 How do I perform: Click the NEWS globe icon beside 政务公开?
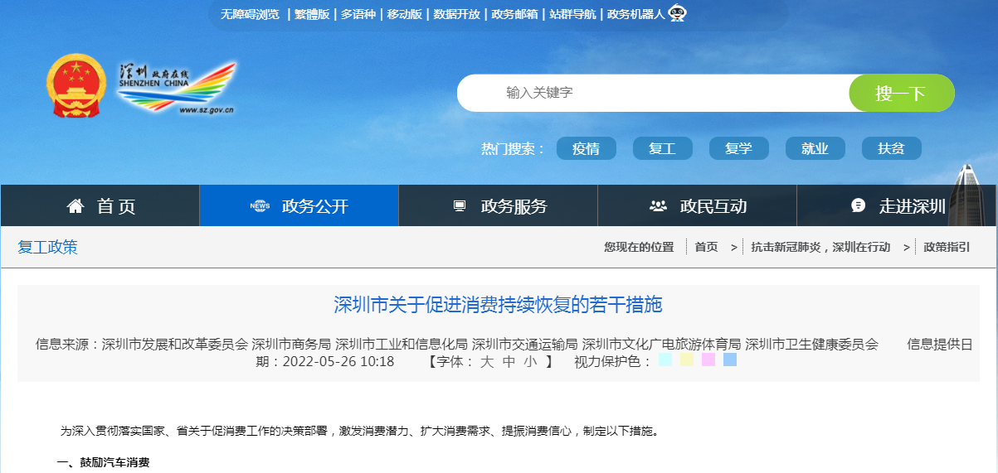pyautogui.click(x=260, y=206)
